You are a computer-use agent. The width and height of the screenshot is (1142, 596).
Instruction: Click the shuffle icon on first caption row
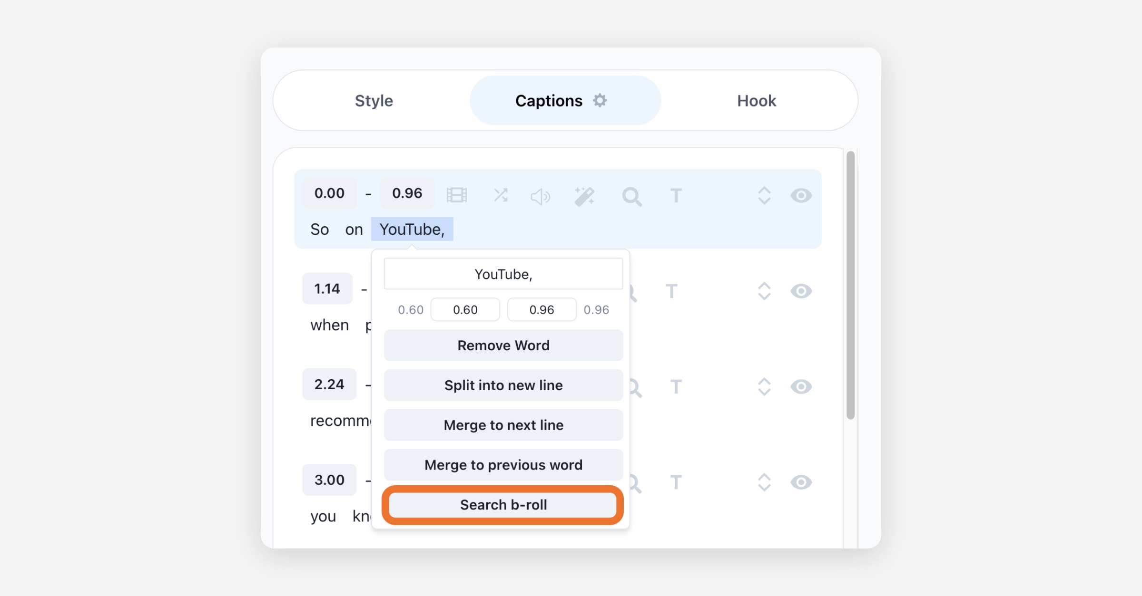501,195
